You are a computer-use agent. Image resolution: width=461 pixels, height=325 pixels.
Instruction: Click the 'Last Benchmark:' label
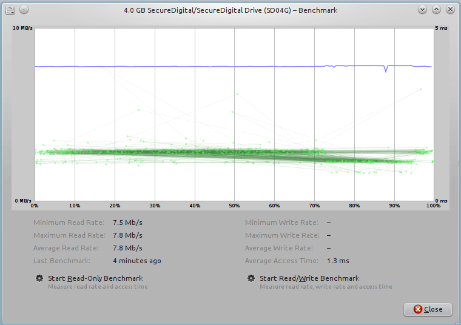[62, 261]
